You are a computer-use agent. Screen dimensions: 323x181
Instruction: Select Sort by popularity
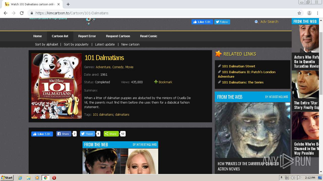(x=76, y=44)
